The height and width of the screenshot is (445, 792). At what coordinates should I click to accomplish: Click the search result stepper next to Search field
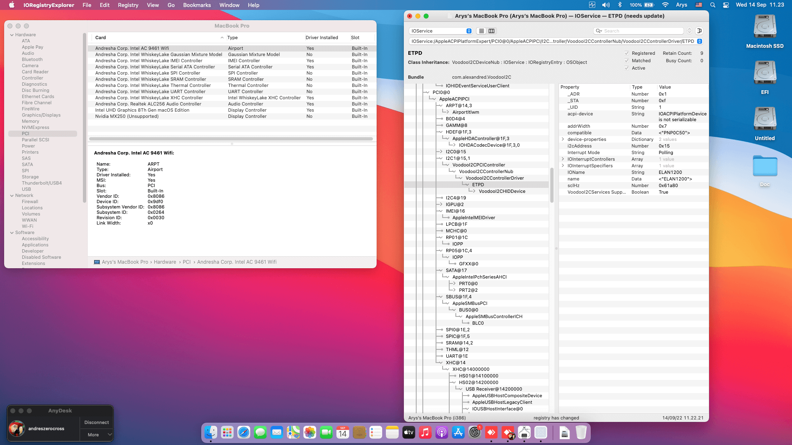689,31
